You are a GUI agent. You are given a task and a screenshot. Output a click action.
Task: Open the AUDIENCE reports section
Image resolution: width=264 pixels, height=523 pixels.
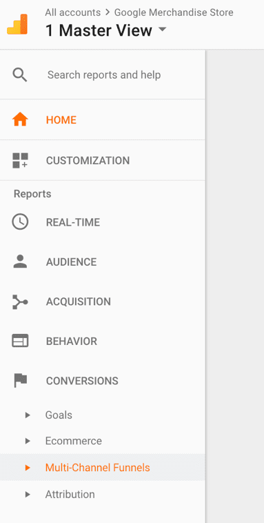71,262
